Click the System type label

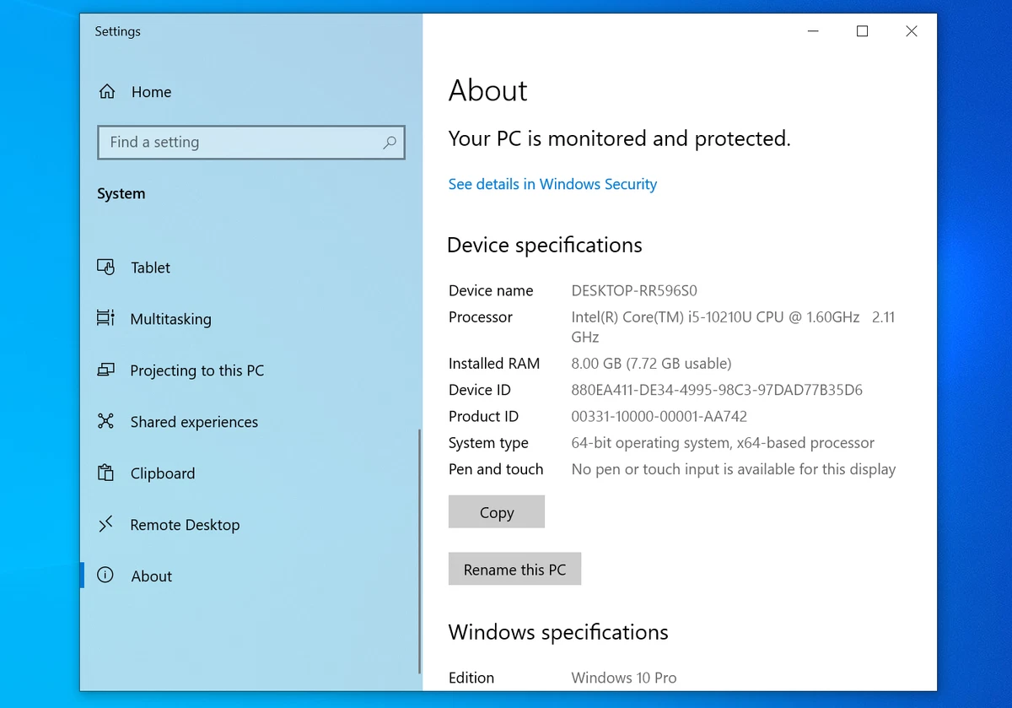pyautogui.click(x=488, y=443)
